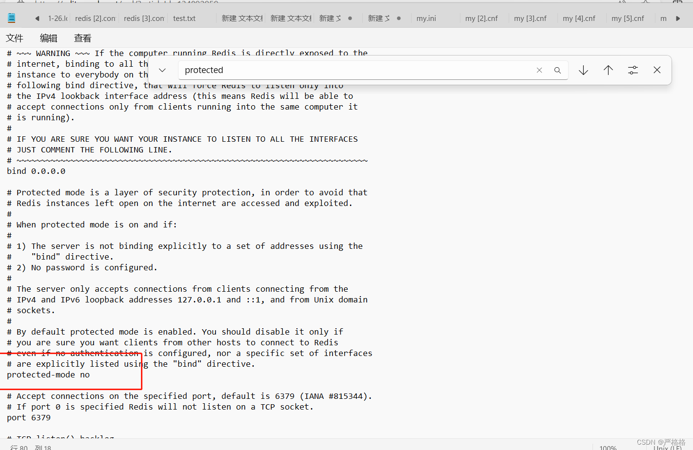Find next match with down arrow
This screenshot has height=450, width=693.
point(583,70)
